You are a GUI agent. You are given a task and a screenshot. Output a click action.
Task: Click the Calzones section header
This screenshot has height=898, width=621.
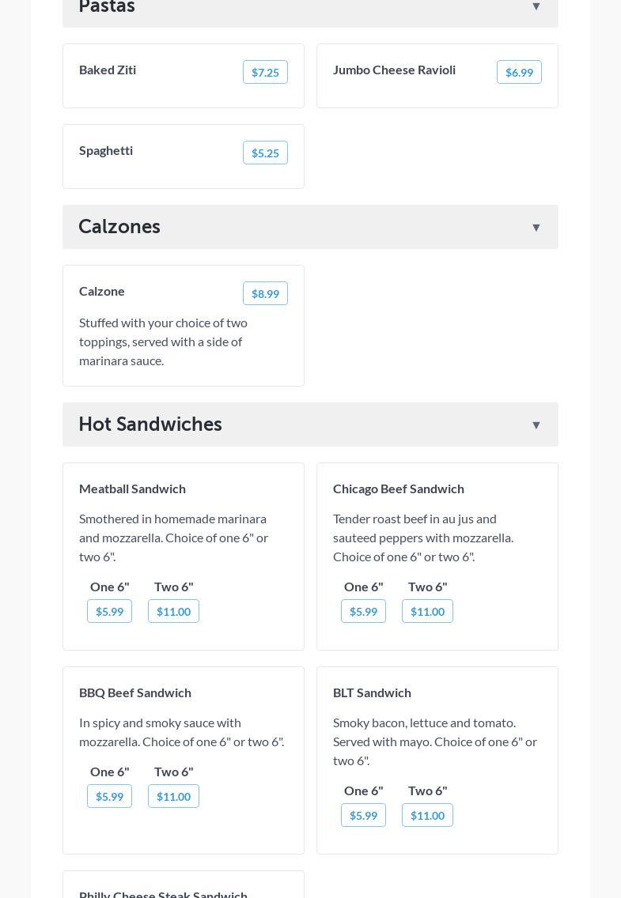coord(119,227)
